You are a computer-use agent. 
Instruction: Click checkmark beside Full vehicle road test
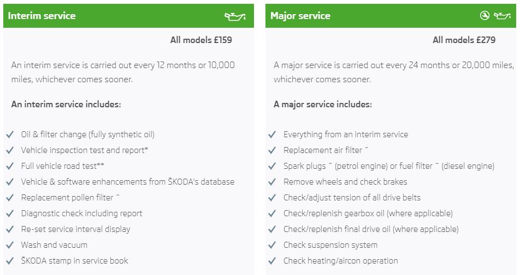pyautogui.click(x=10, y=166)
